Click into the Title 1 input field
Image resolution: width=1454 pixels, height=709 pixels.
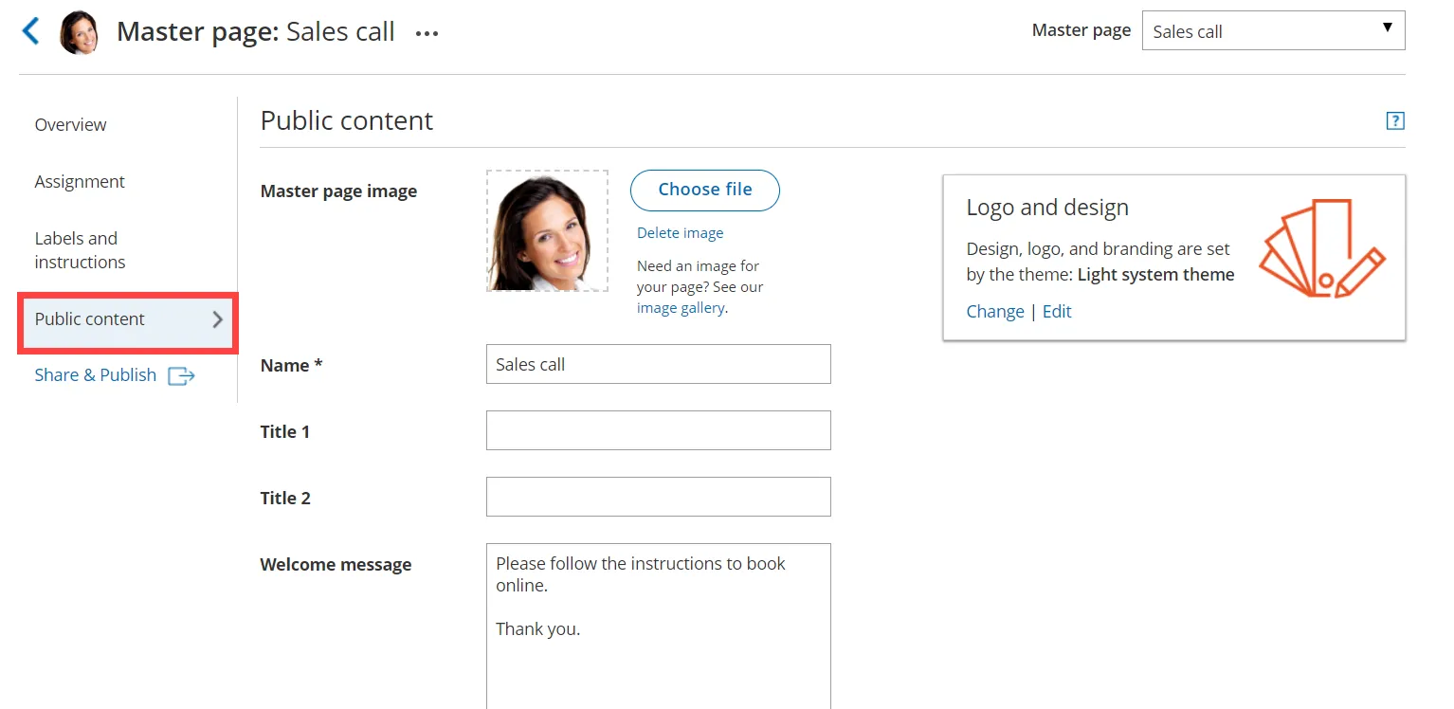(x=659, y=430)
